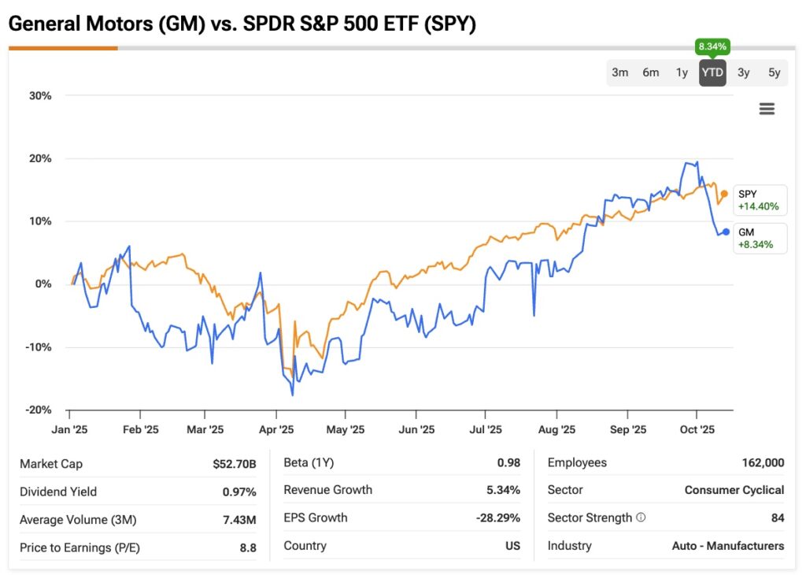Click the blue GM endpoint dot
This screenshot has width=806, height=575.
click(x=726, y=232)
